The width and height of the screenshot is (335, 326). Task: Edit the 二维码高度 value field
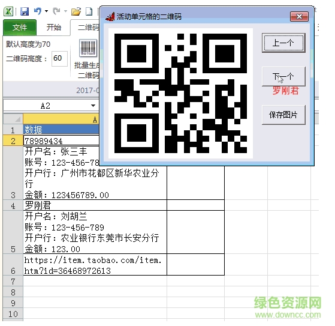click(x=59, y=58)
